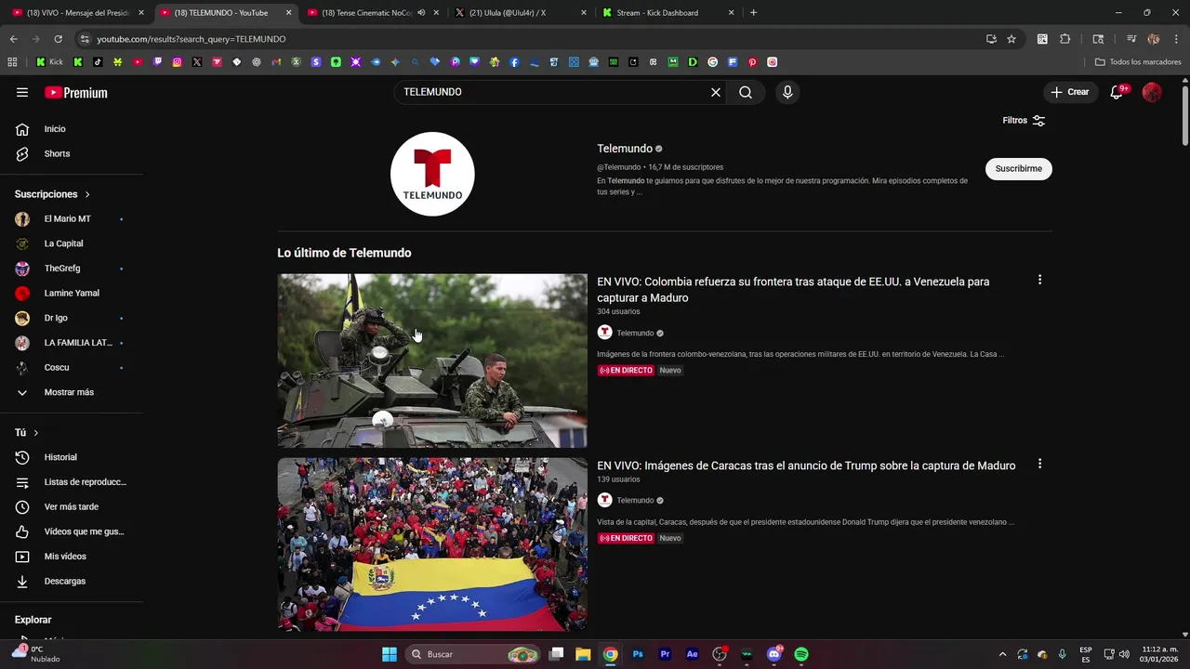Open Telemundo channel name link
Image resolution: width=1190 pixels, height=669 pixels.
click(625, 149)
